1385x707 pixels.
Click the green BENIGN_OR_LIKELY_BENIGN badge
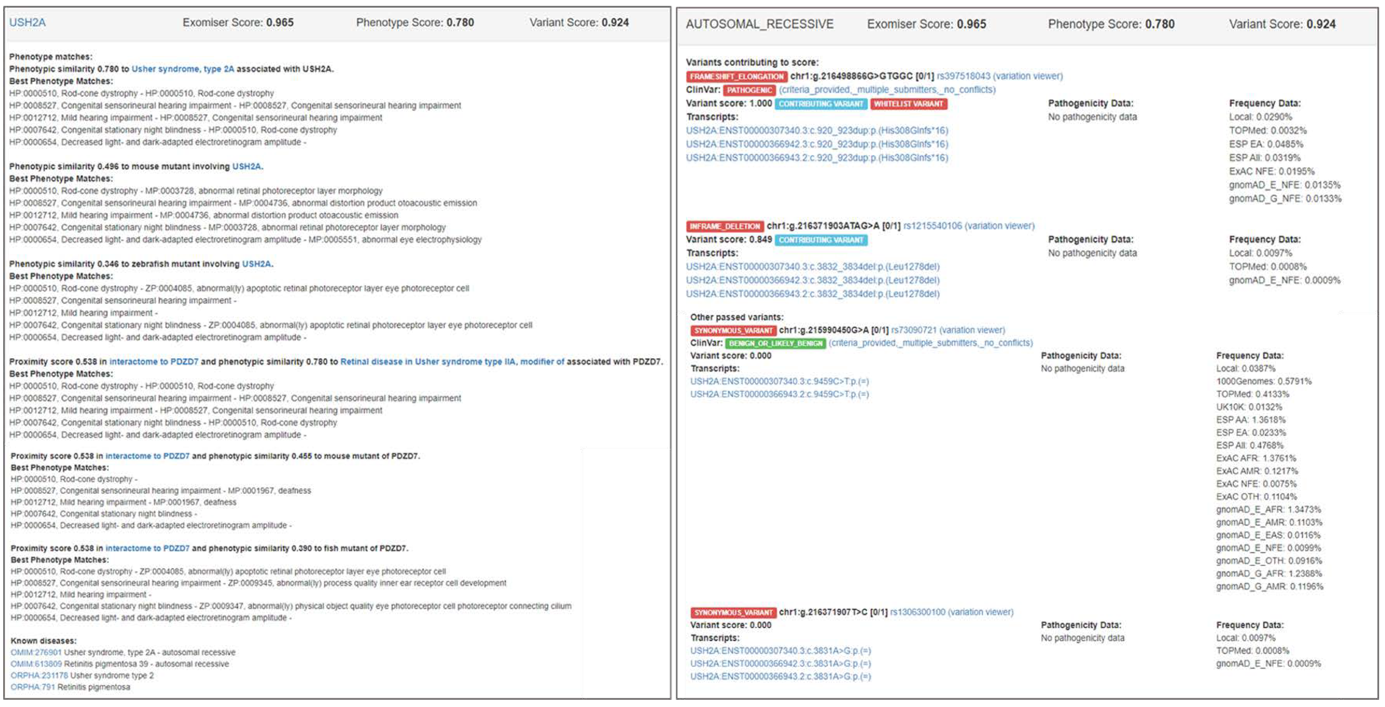pyautogui.click(x=775, y=343)
